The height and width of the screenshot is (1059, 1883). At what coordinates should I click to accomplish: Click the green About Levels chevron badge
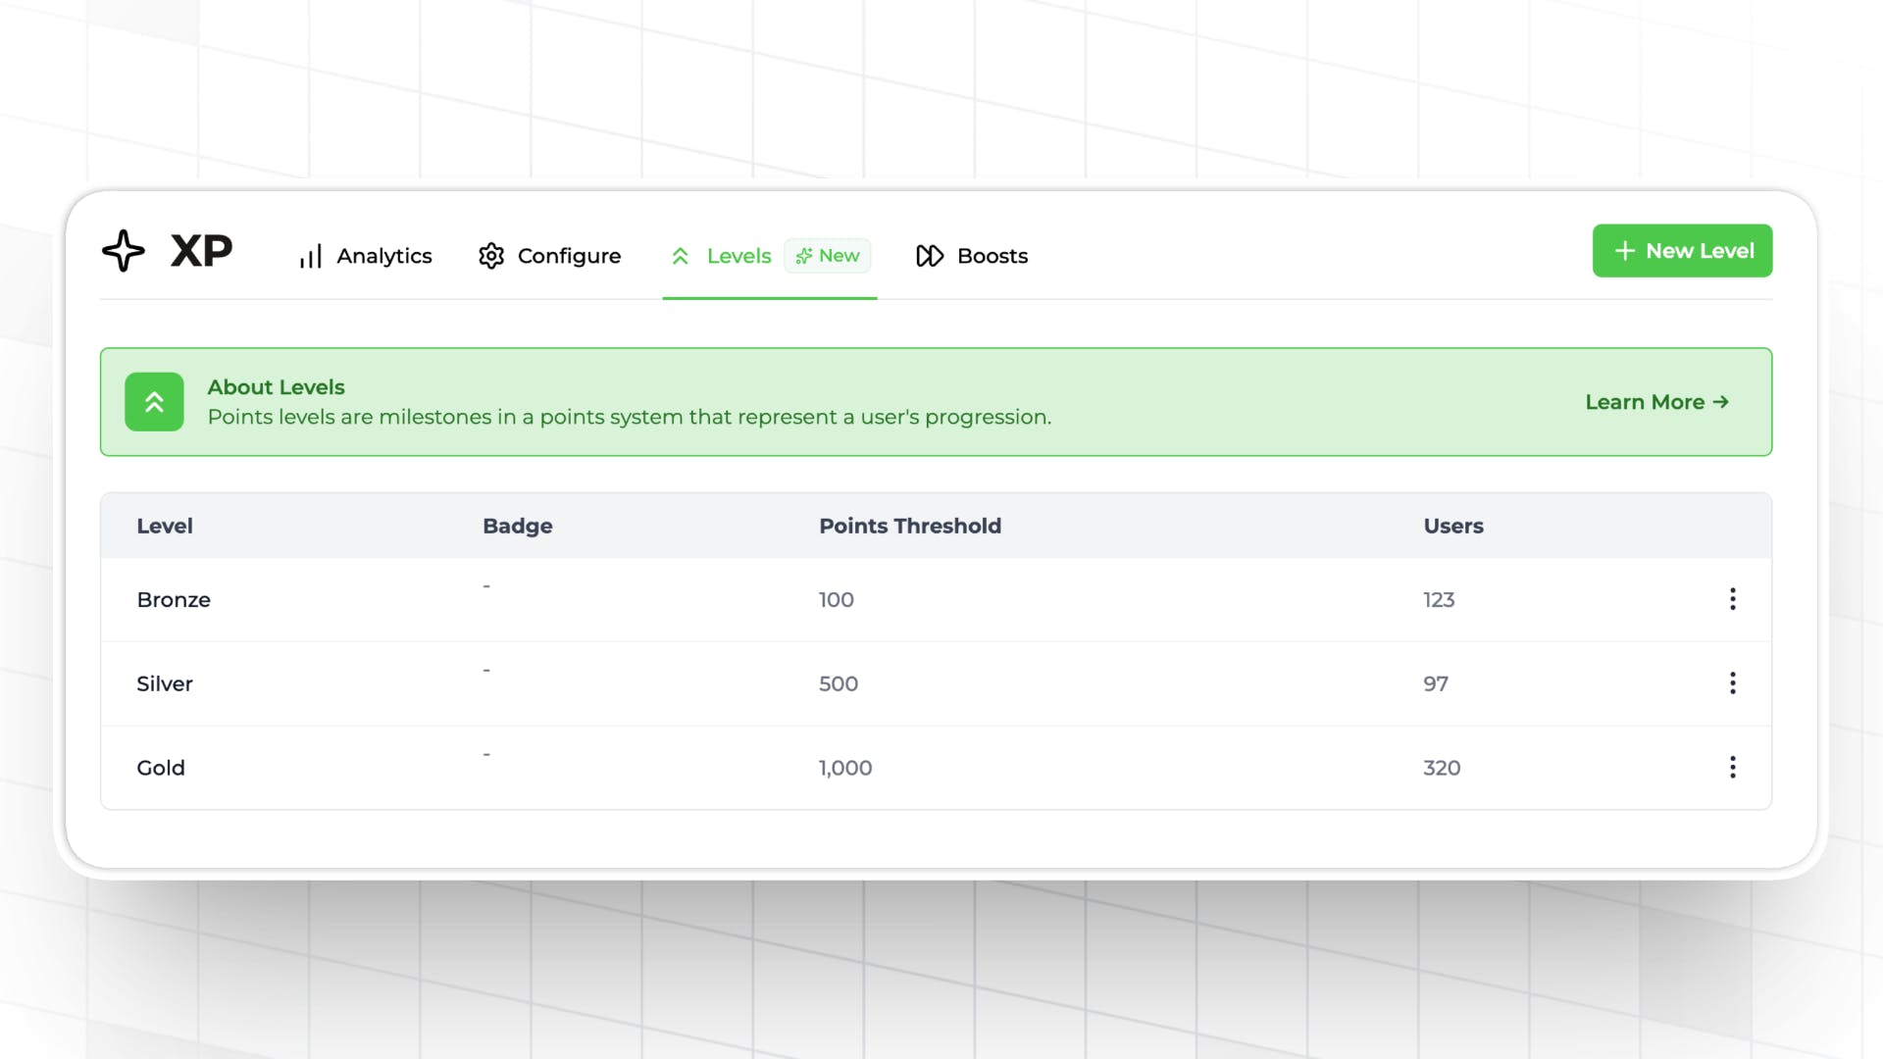coord(154,402)
